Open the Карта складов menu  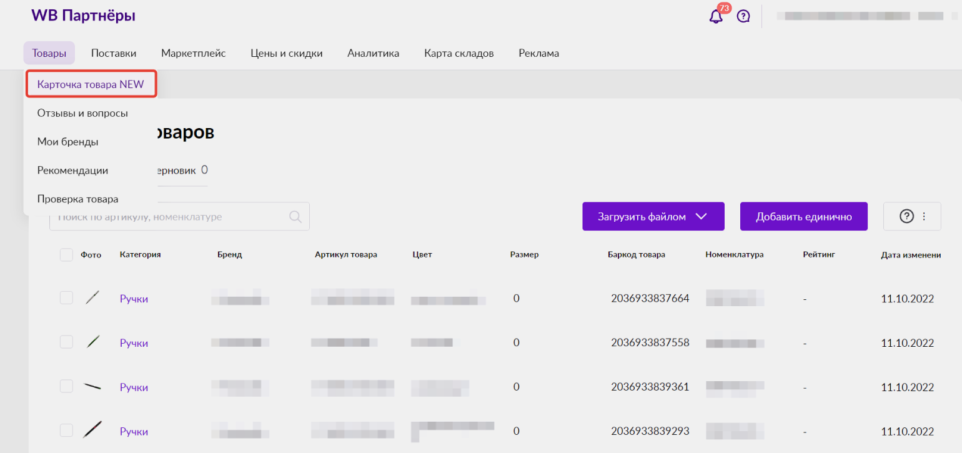pyautogui.click(x=459, y=53)
